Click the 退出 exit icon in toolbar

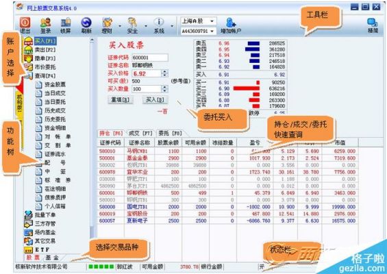tap(25, 25)
